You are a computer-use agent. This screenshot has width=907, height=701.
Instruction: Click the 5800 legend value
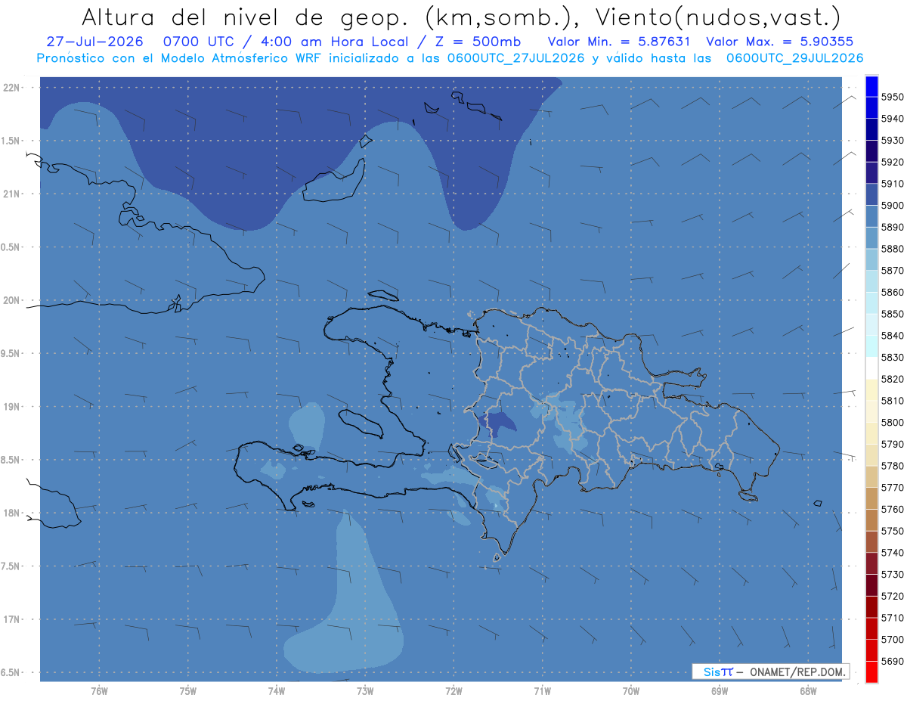click(893, 422)
